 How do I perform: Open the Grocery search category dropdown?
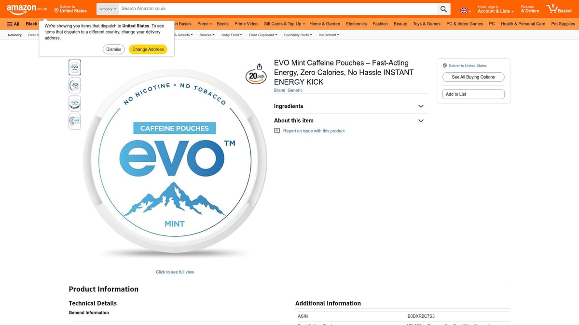tap(107, 8)
